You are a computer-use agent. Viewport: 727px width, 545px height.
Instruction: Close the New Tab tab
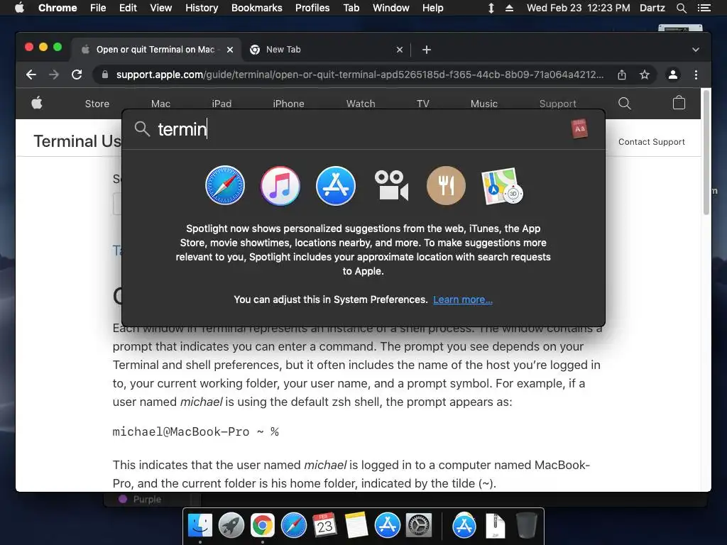tap(400, 50)
